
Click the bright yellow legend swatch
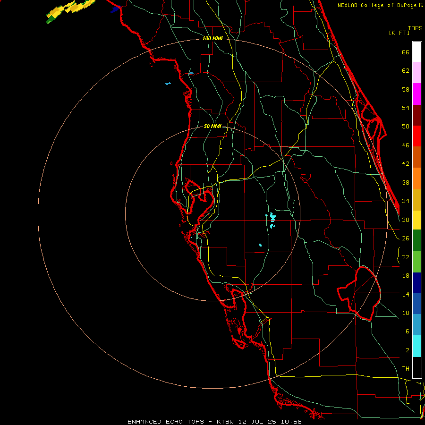[417, 220]
